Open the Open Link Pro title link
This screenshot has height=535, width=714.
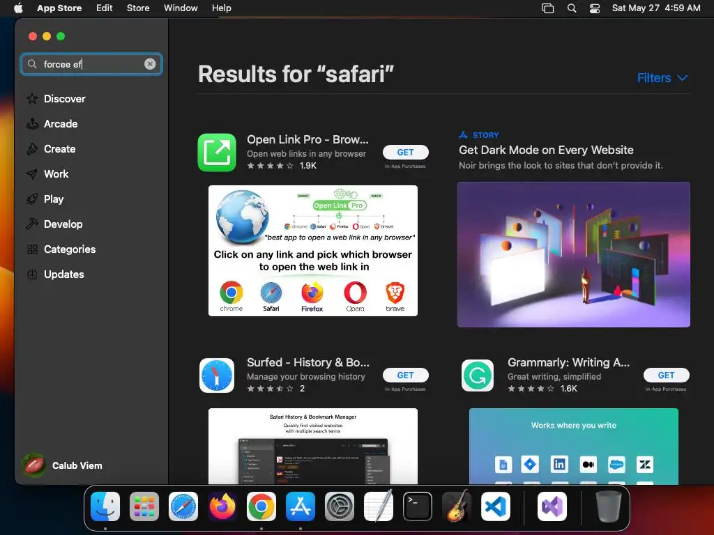pos(307,139)
